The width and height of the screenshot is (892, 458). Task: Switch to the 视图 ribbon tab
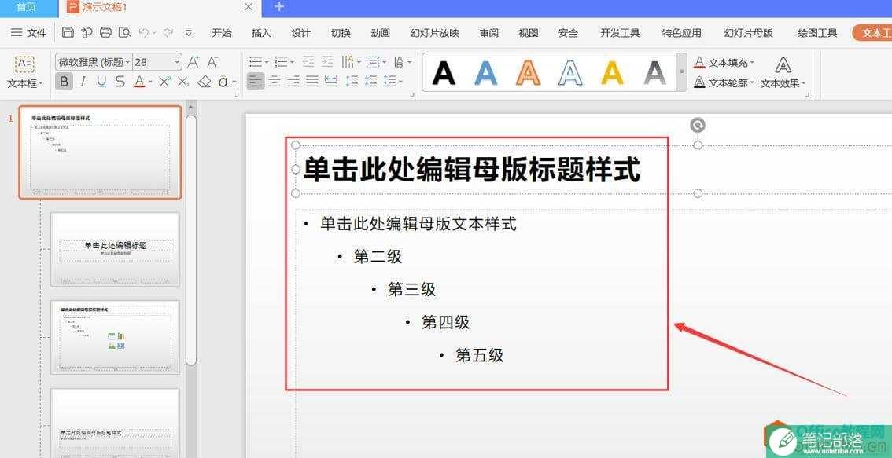point(529,33)
